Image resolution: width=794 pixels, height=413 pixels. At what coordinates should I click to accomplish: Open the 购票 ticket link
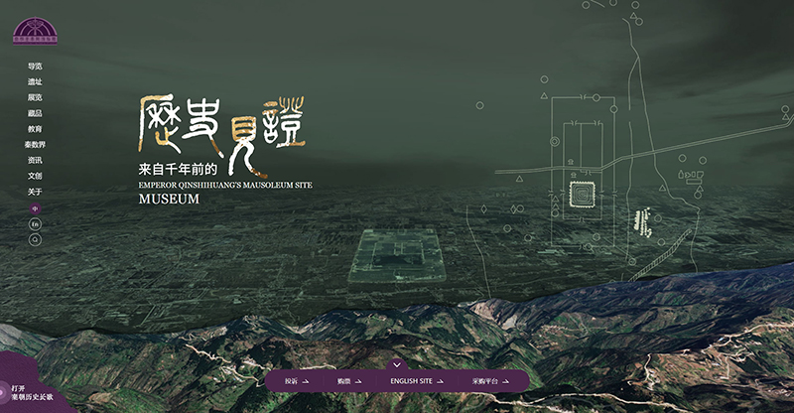(350, 381)
